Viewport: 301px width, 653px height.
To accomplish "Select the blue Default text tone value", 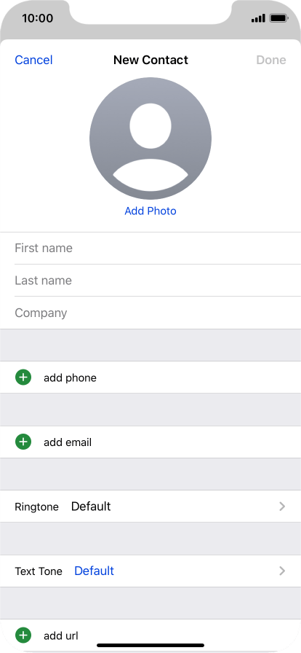I will (x=94, y=571).
